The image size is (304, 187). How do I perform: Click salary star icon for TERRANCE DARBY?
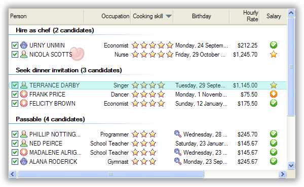click(x=274, y=85)
